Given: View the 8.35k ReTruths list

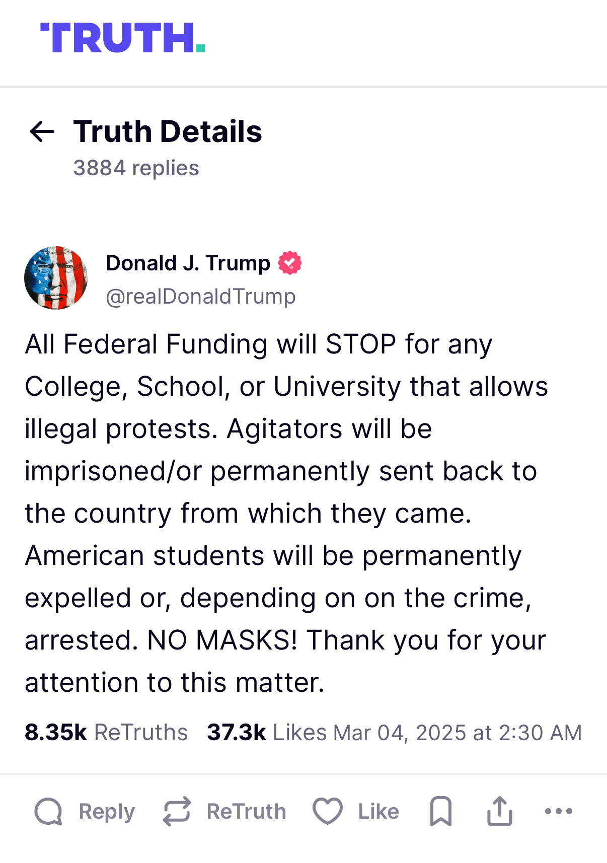Looking at the screenshot, I should click(106, 733).
